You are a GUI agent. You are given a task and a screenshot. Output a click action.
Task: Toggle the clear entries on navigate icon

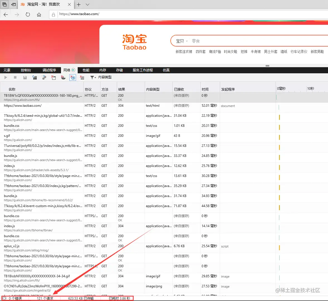[73, 78]
